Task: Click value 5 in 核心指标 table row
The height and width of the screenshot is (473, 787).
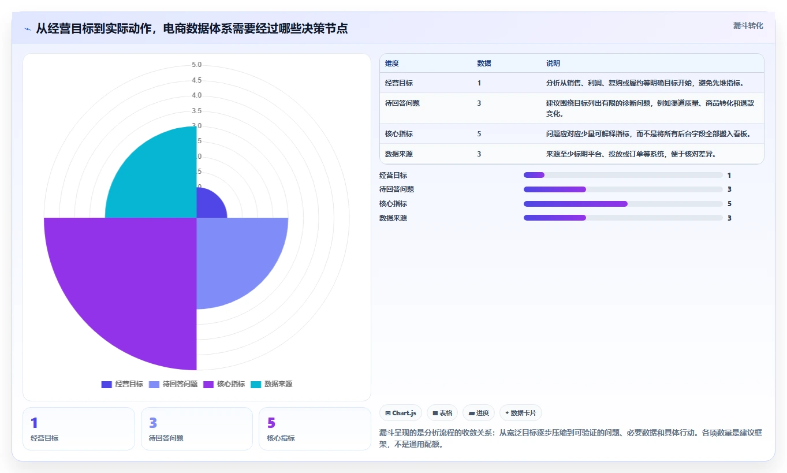Action: [x=479, y=134]
